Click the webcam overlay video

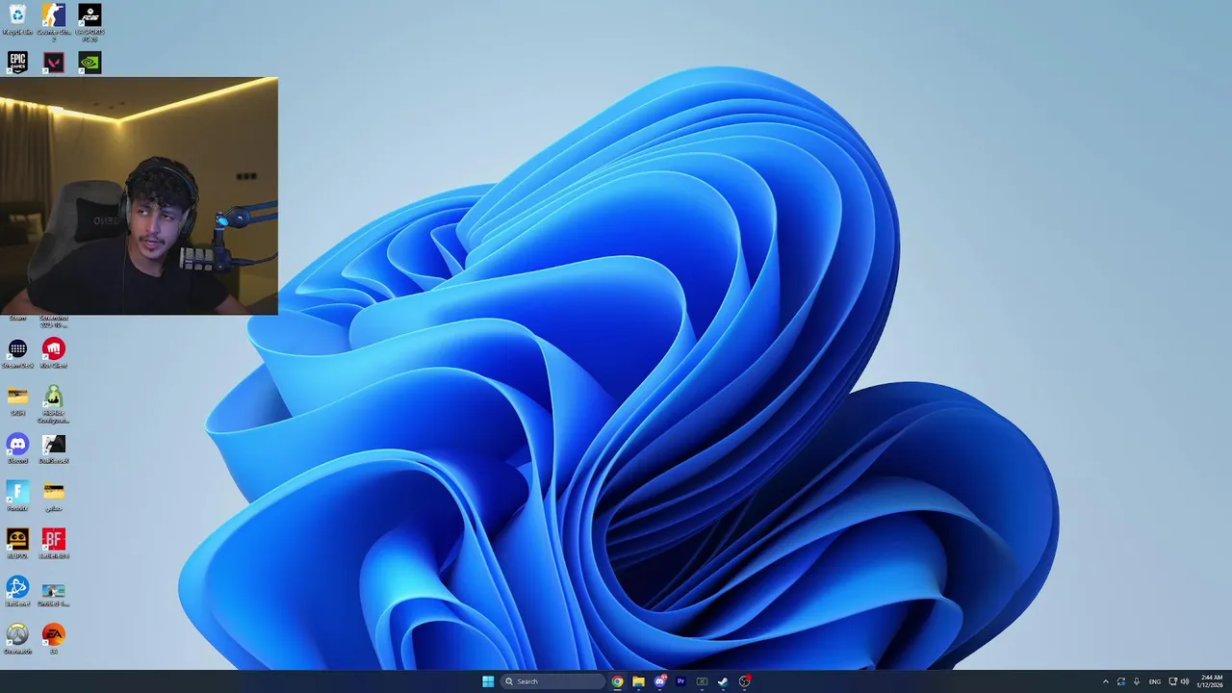click(139, 196)
